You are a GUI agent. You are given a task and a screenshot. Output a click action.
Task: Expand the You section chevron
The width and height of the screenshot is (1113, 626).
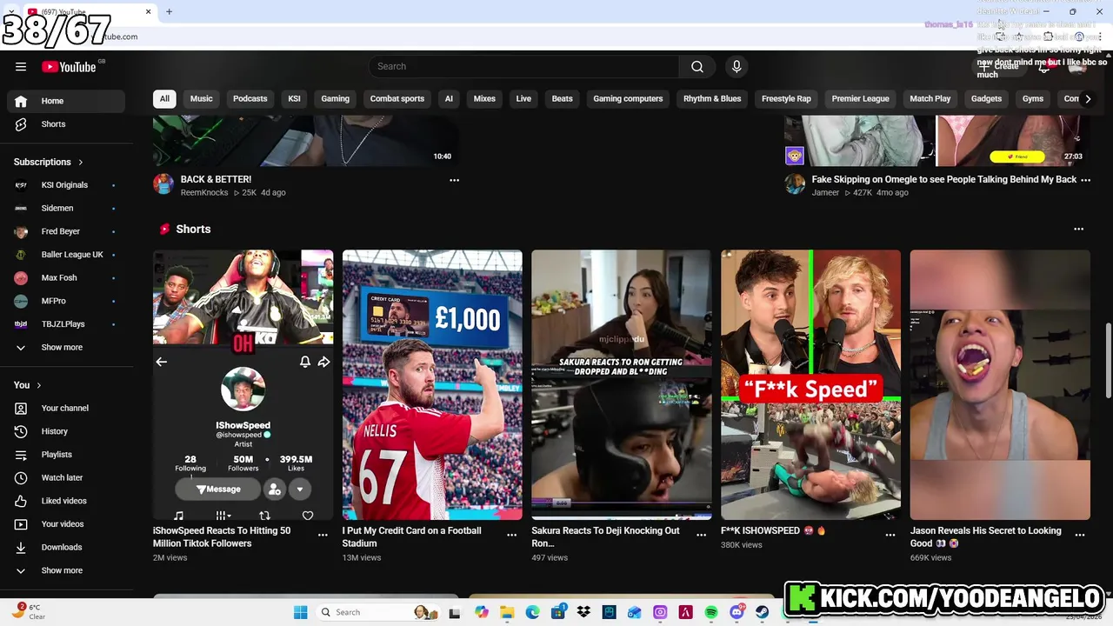[x=38, y=385]
